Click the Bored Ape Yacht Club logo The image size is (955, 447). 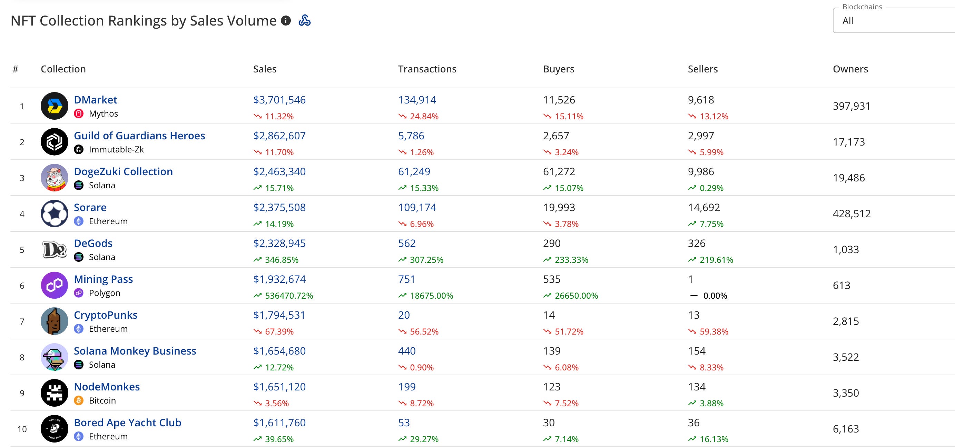pos(54,429)
